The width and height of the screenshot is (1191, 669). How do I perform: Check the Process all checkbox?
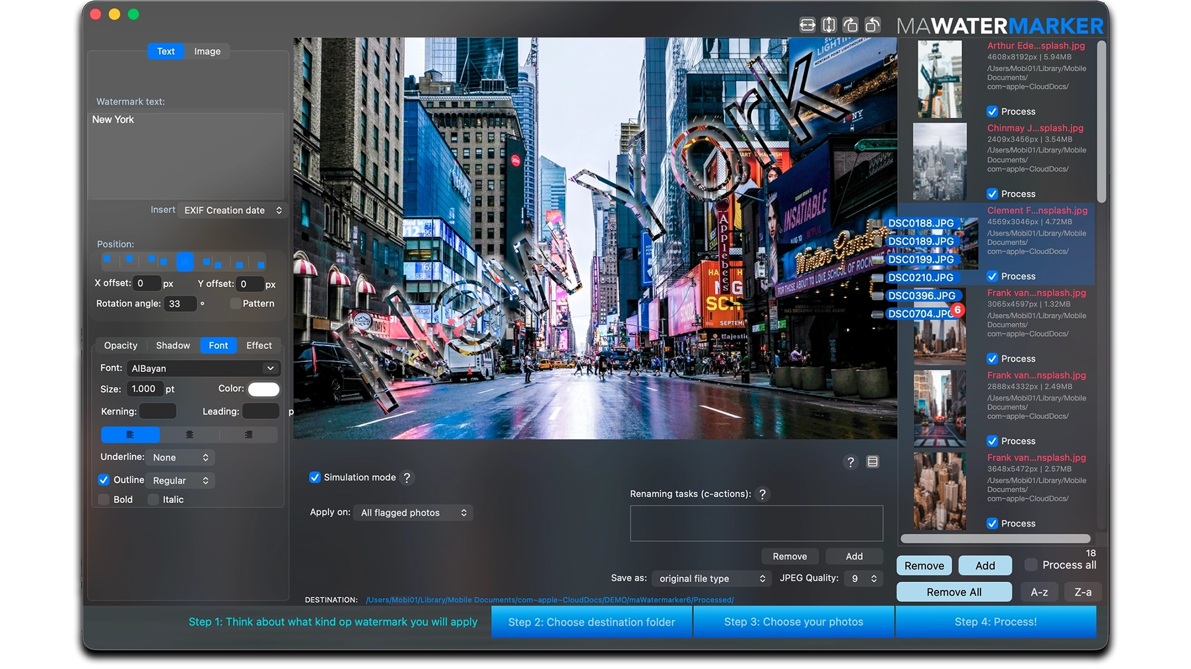[x=1031, y=564]
